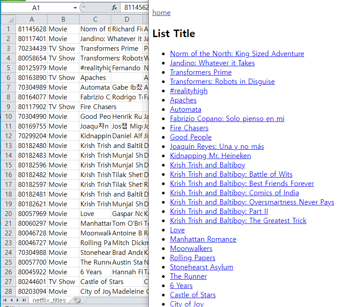Go to previous sheet navigation arrow
The image size is (354, 307).
point(11,300)
